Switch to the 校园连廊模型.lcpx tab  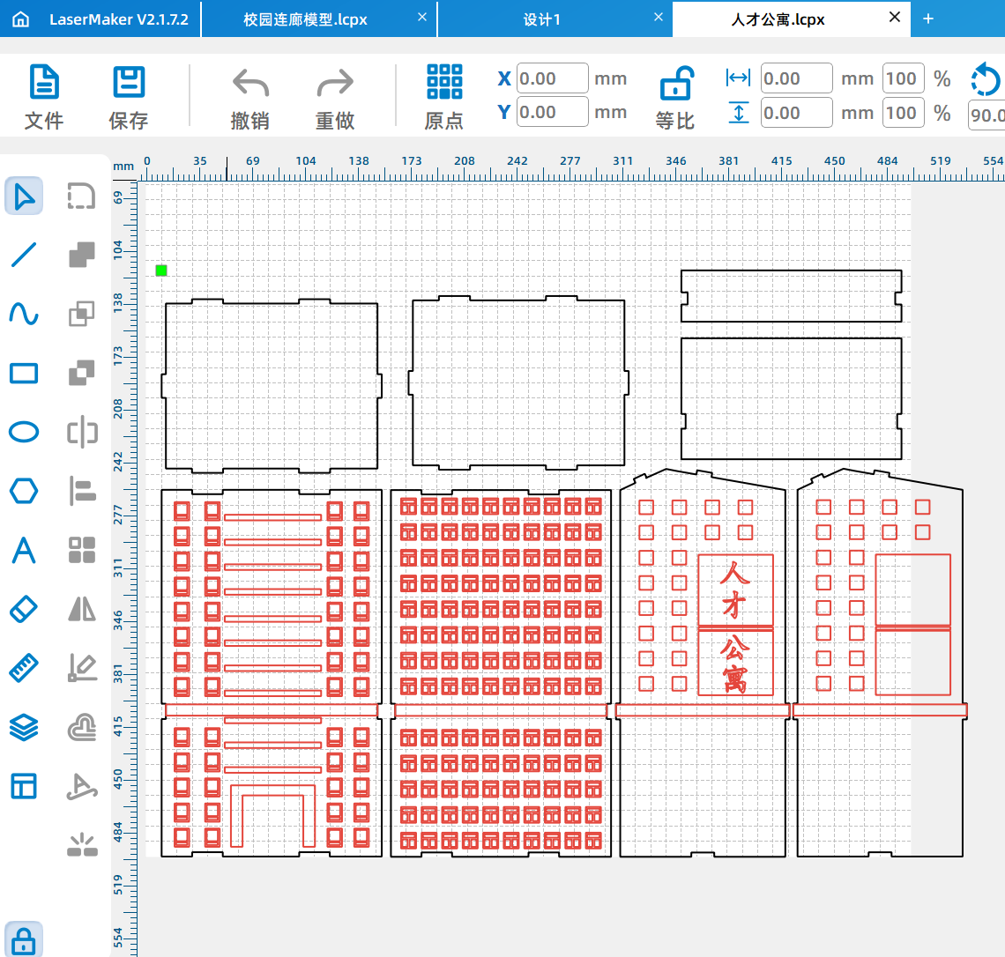(x=305, y=19)
